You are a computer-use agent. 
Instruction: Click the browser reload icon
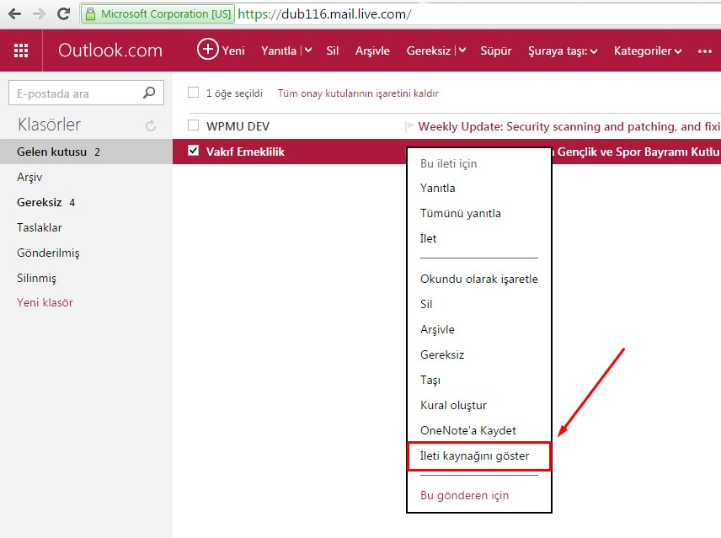63,13
